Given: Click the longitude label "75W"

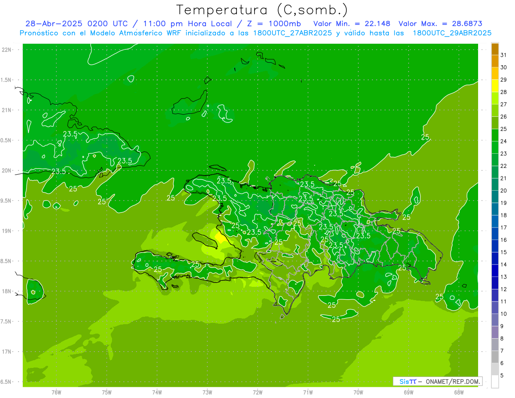Looking at the screenshot, I should pos(107,392).
